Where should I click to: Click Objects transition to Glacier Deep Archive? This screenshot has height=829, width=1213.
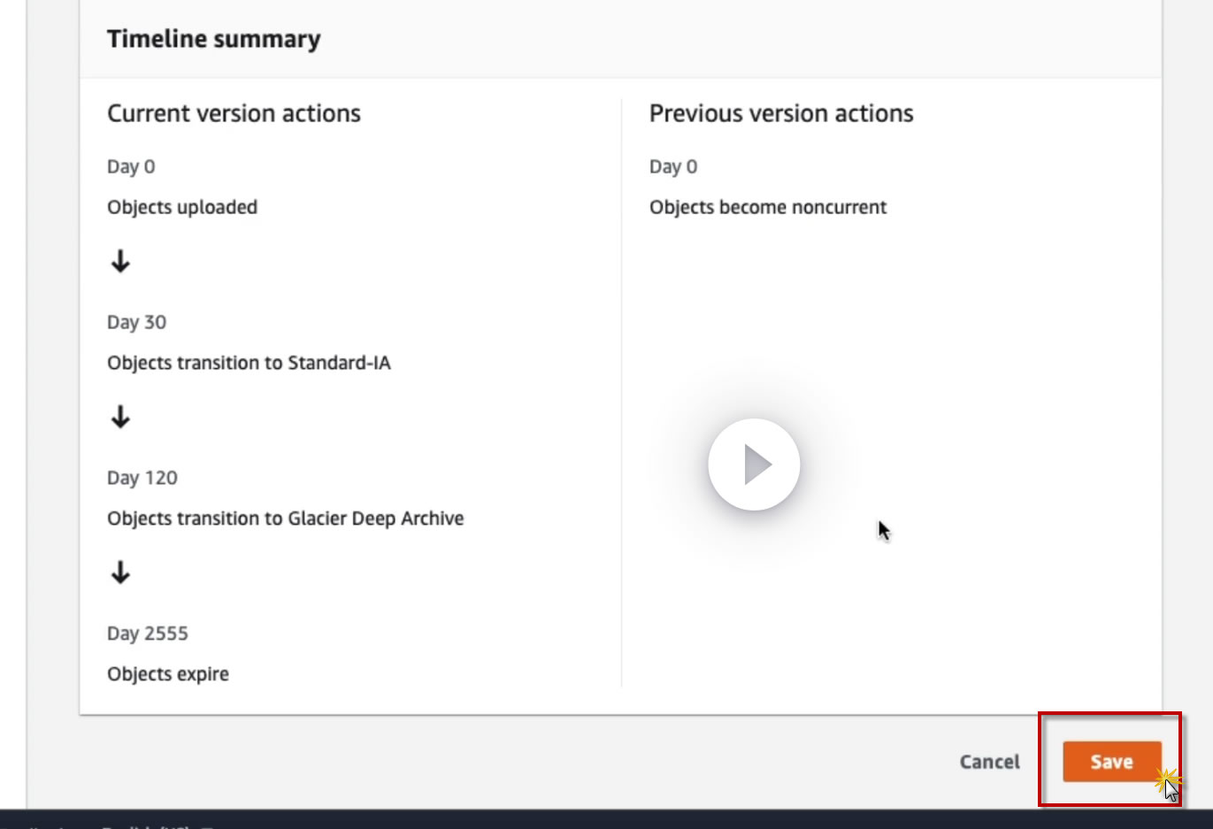pyautogui.click(x=285, y=518)
